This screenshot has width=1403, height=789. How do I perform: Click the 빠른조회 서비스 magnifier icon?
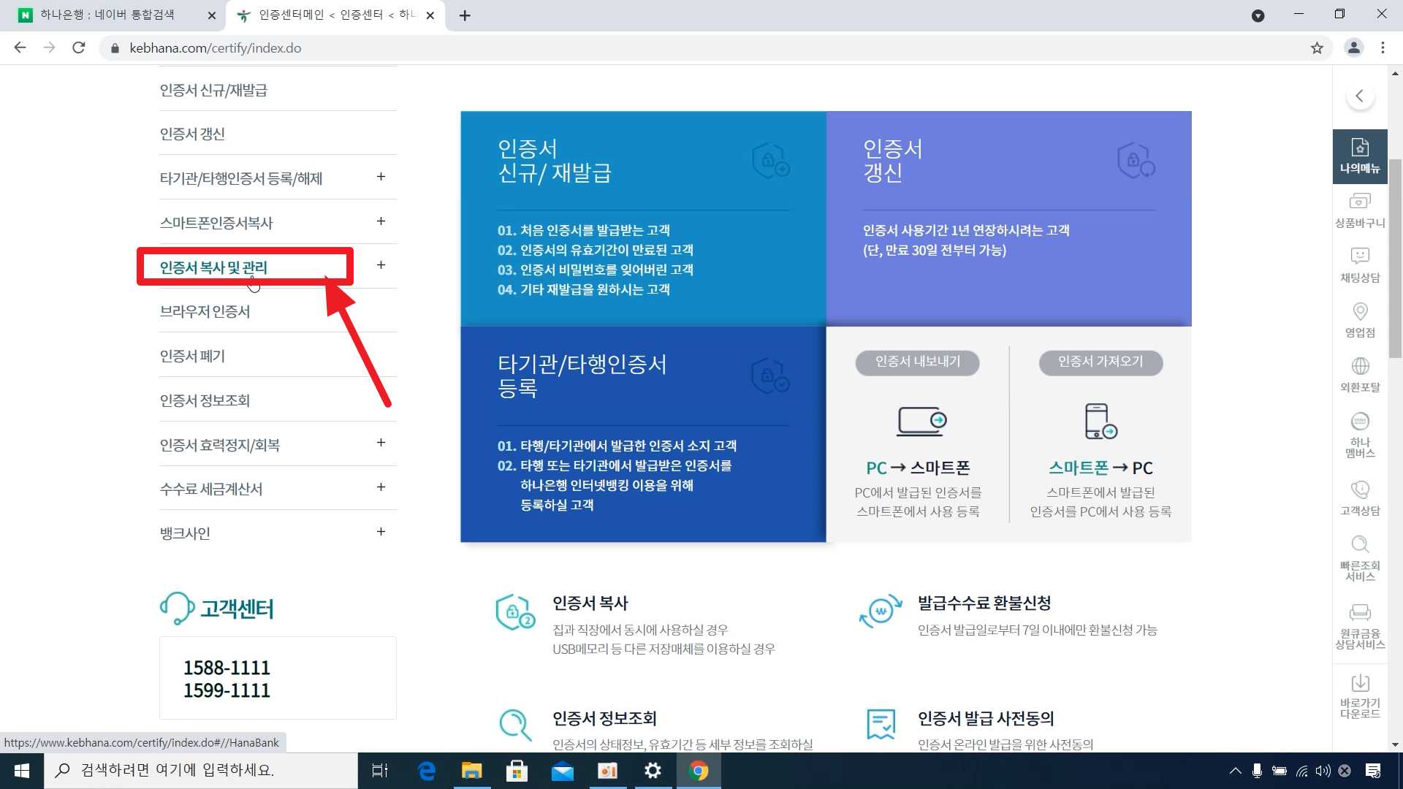pyautogui.click(x=1359, y=557)
